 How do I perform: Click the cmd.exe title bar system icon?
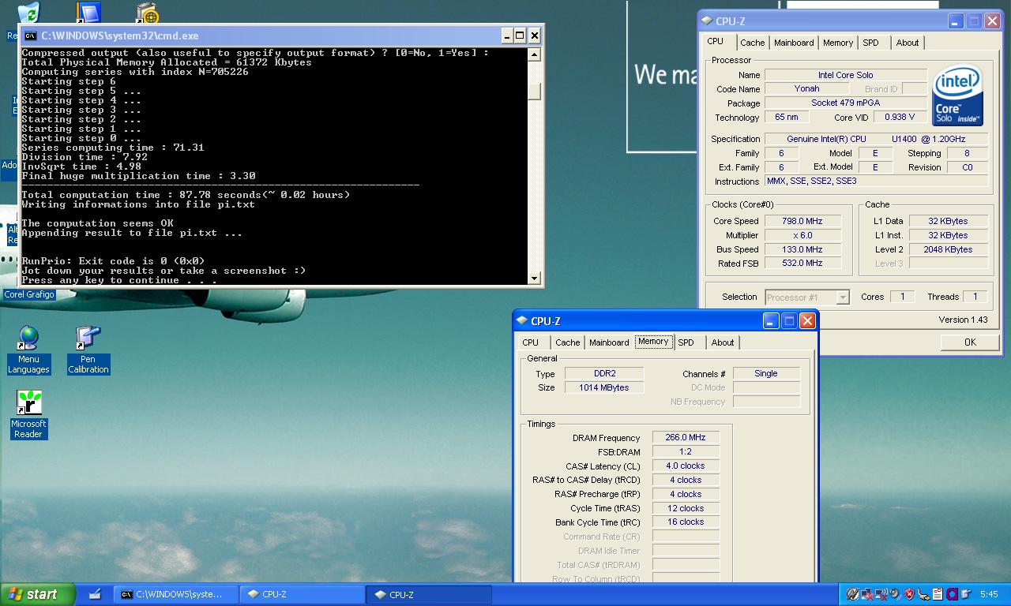(30, 36)
